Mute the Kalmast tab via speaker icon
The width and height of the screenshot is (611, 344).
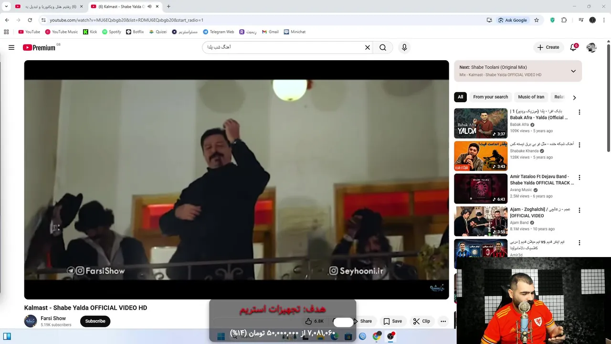click(x=149, y=7)
